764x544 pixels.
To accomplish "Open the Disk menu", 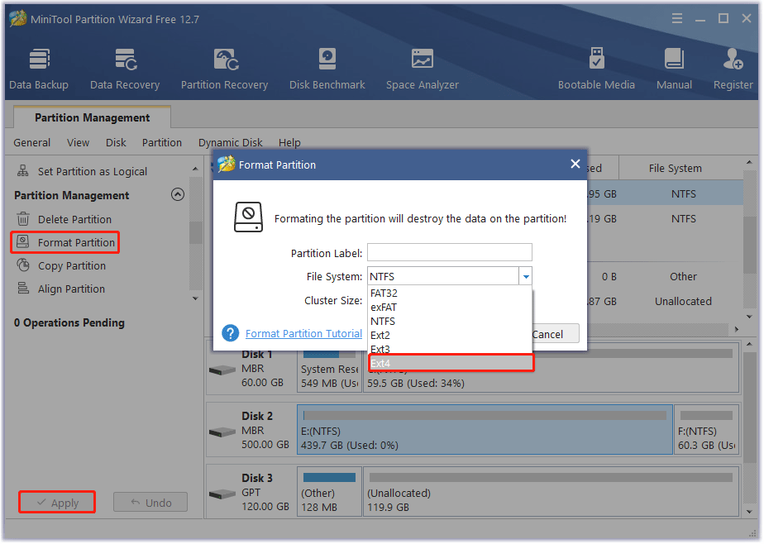I will click(116, 143).
